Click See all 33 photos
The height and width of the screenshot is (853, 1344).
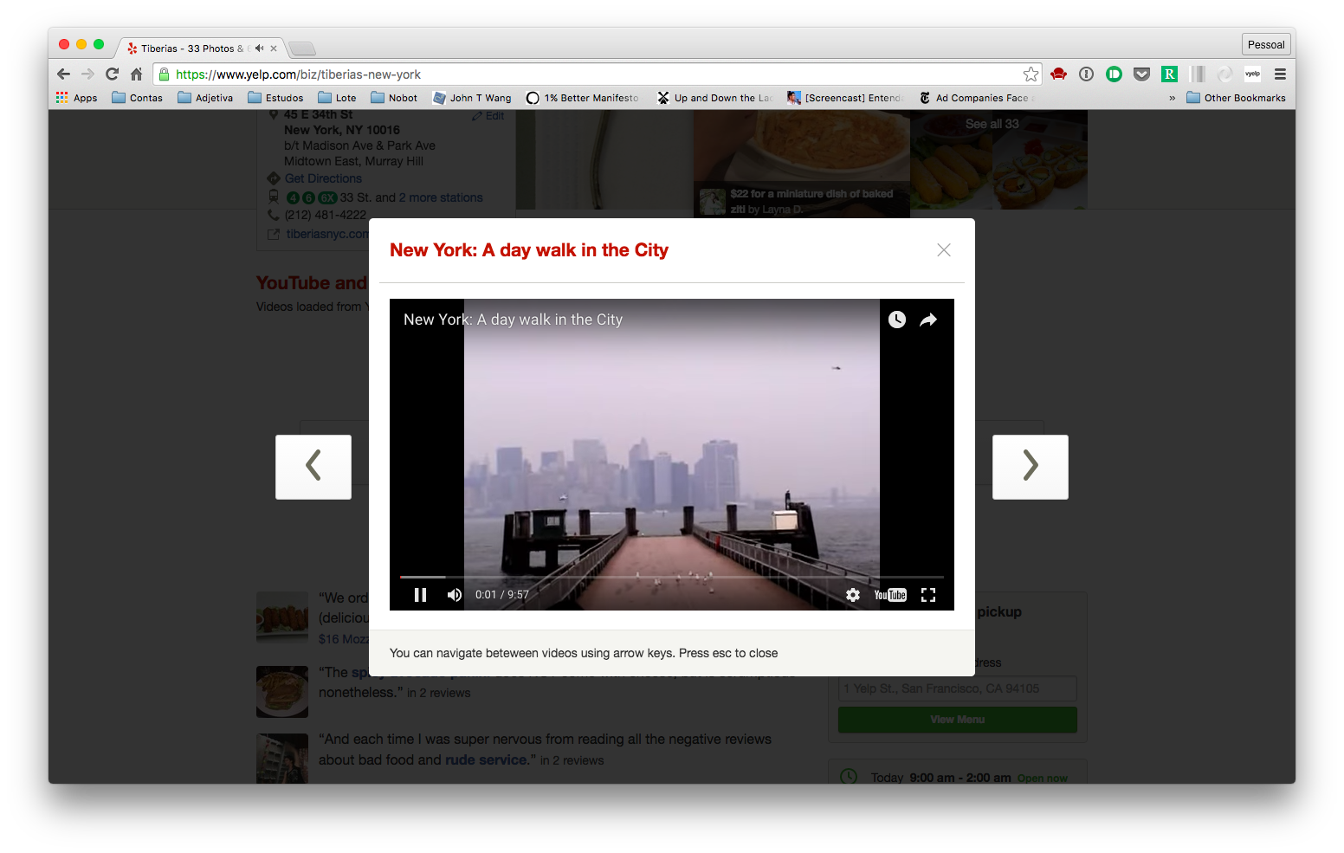tap(992, 124)
